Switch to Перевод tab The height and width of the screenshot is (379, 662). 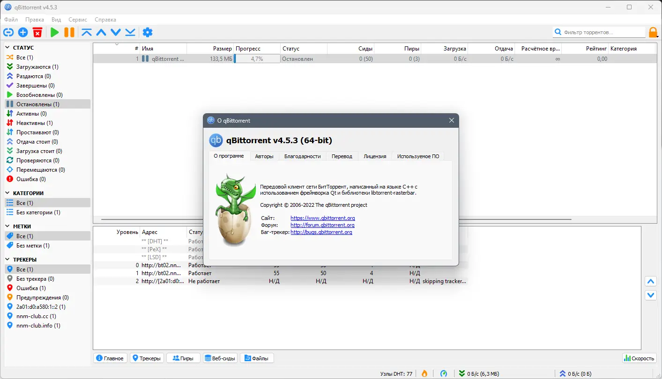[x=342, y=156]
